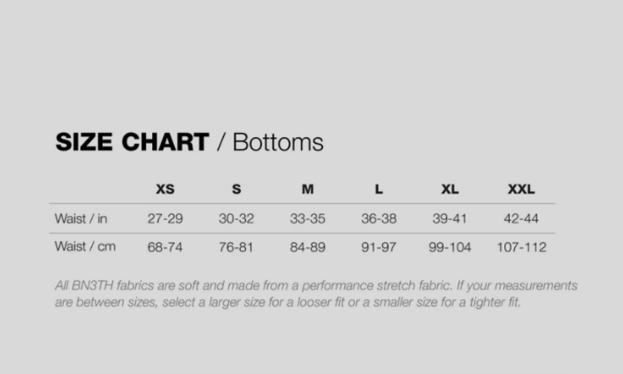Click the BN3TH fabrics fit note
The image size is (623, 374).
(x=316, y=293)
